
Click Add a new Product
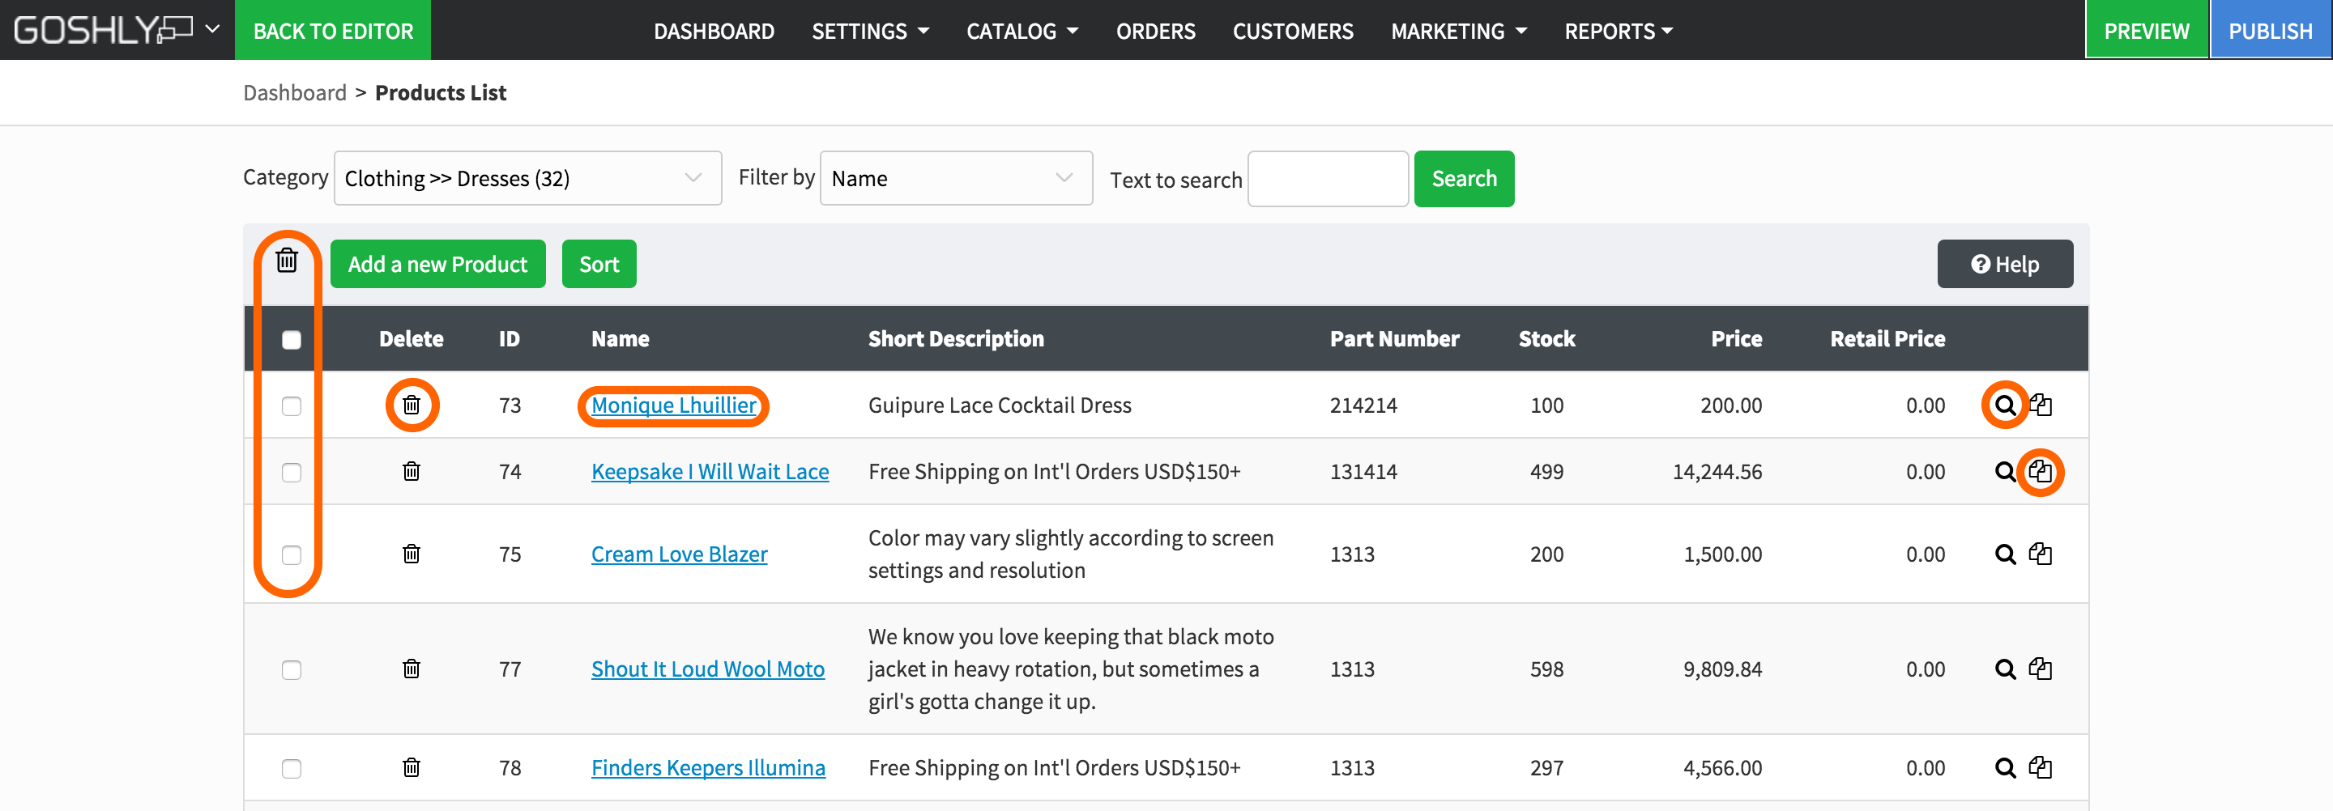[437, 263]
